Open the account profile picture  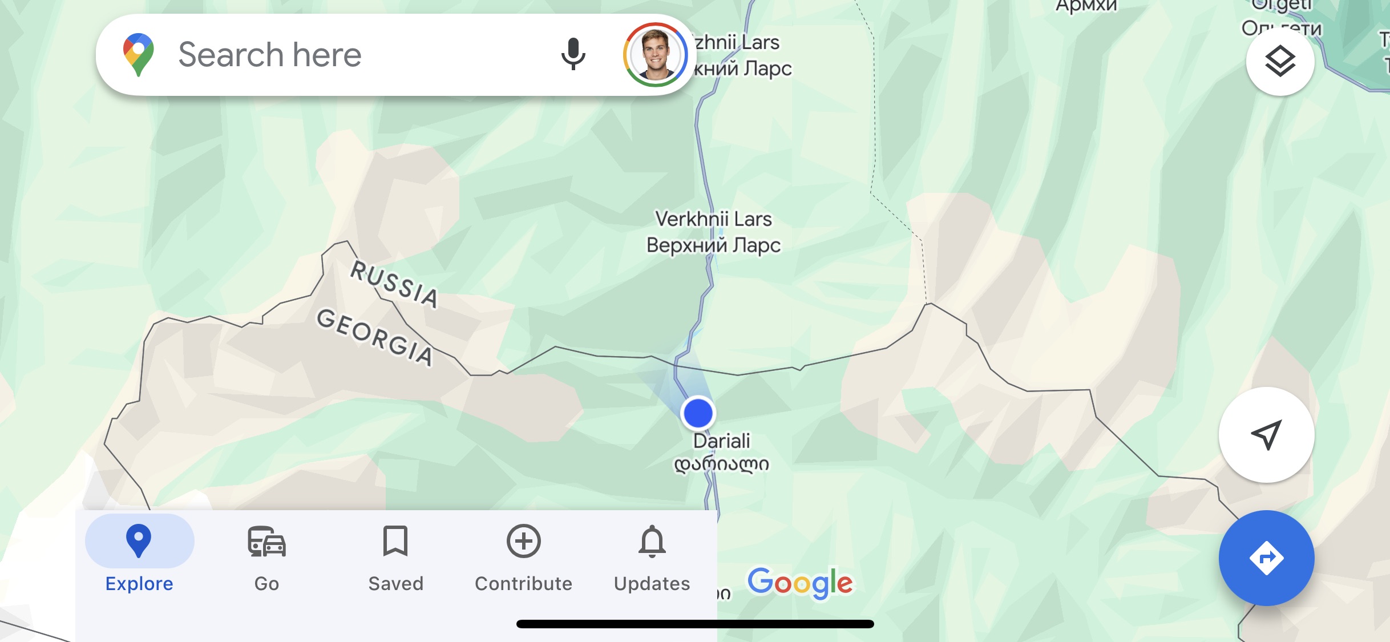click(x=655, y=55)
